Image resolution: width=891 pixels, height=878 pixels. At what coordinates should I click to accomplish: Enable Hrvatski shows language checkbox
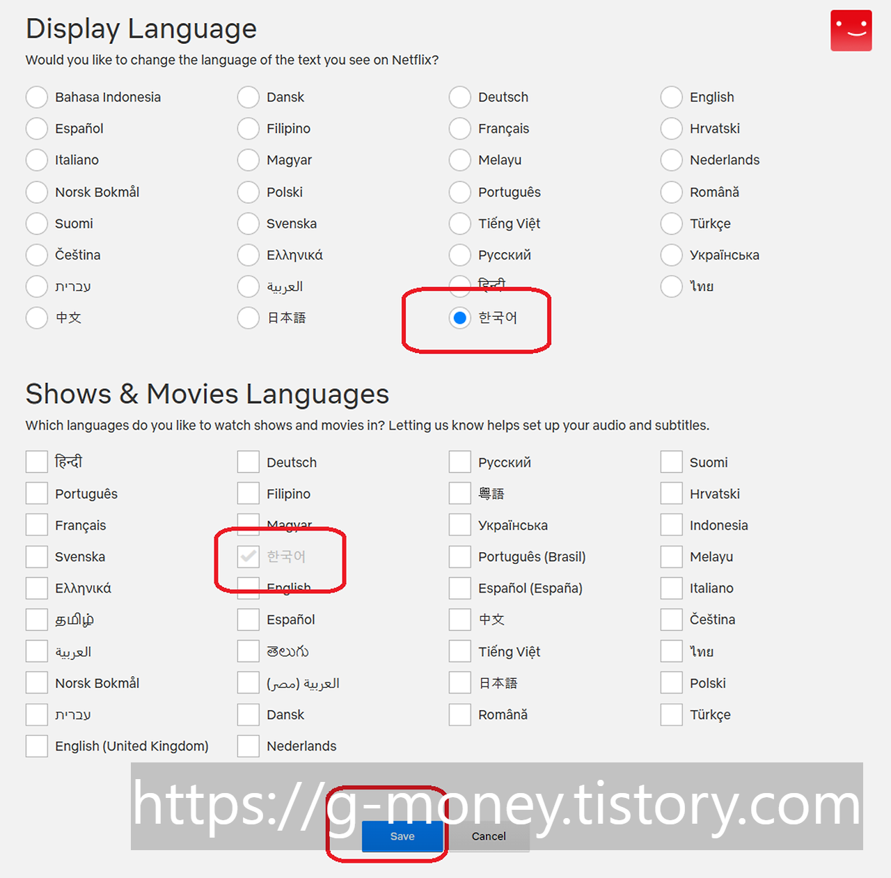click(x=672, y=493)
